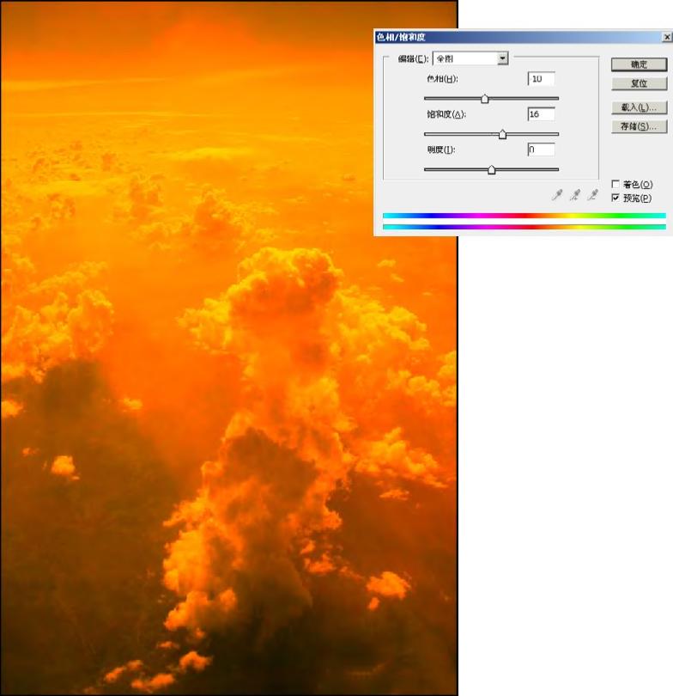Click the 饱和度 saturation slider handle
This screenshot has height=696, width=673.
click(502, 134)
